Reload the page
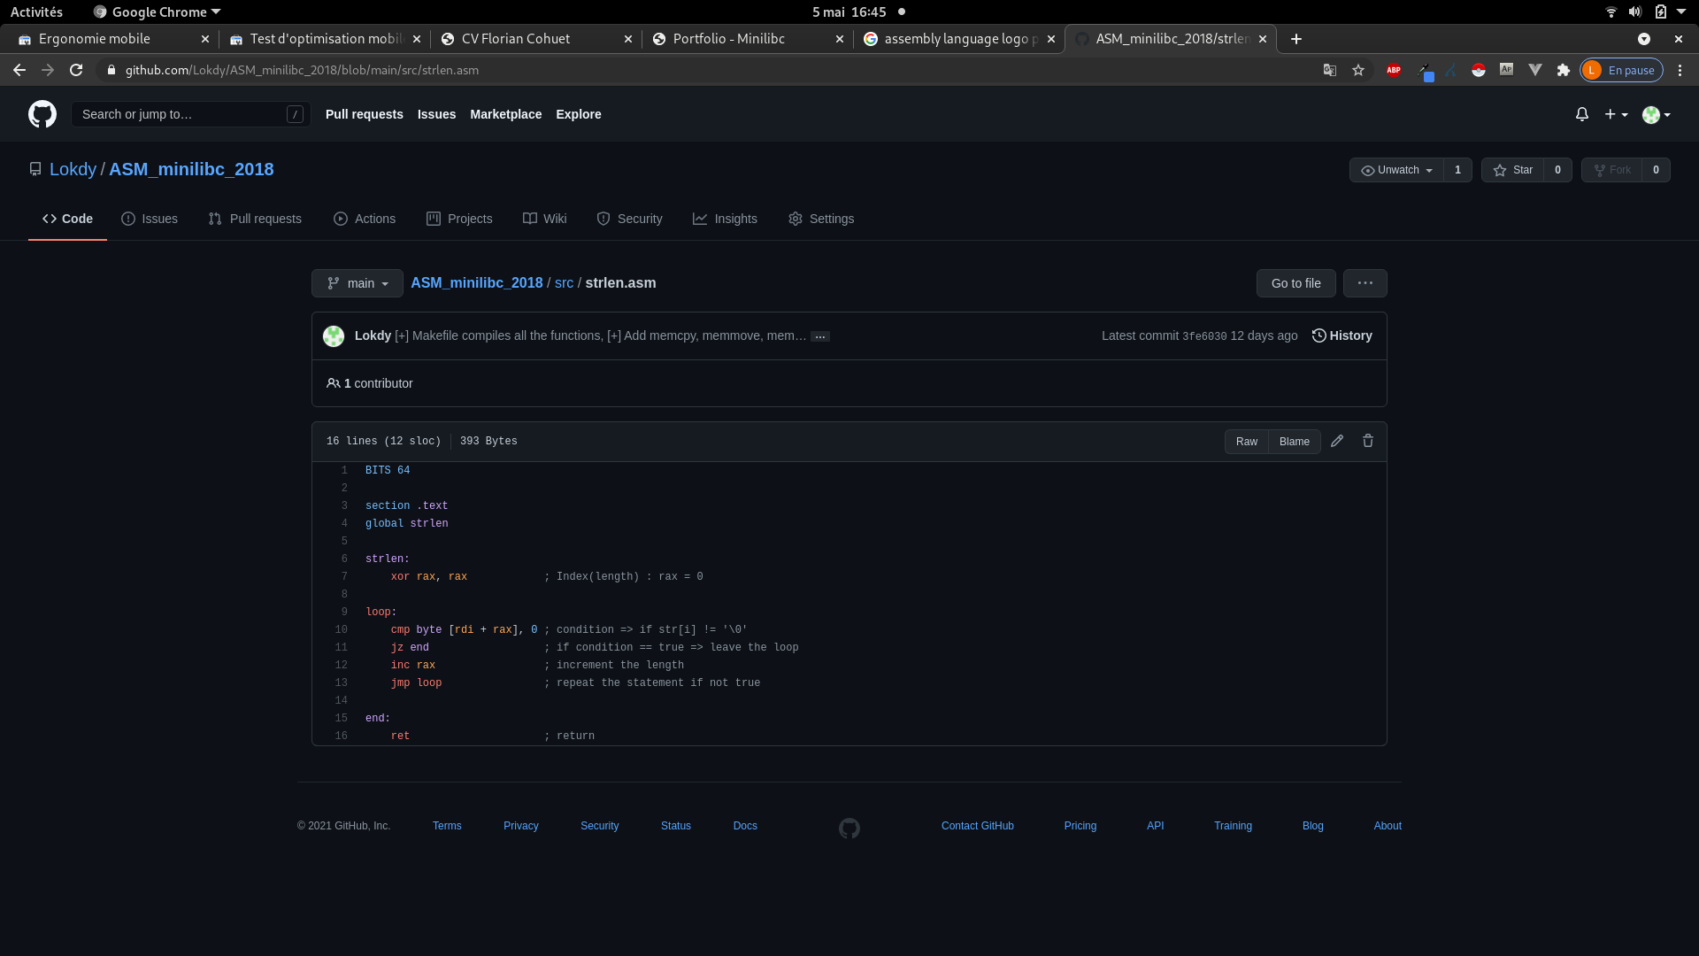The height and width of the screenshot is (956, 1699). (76, 70)
